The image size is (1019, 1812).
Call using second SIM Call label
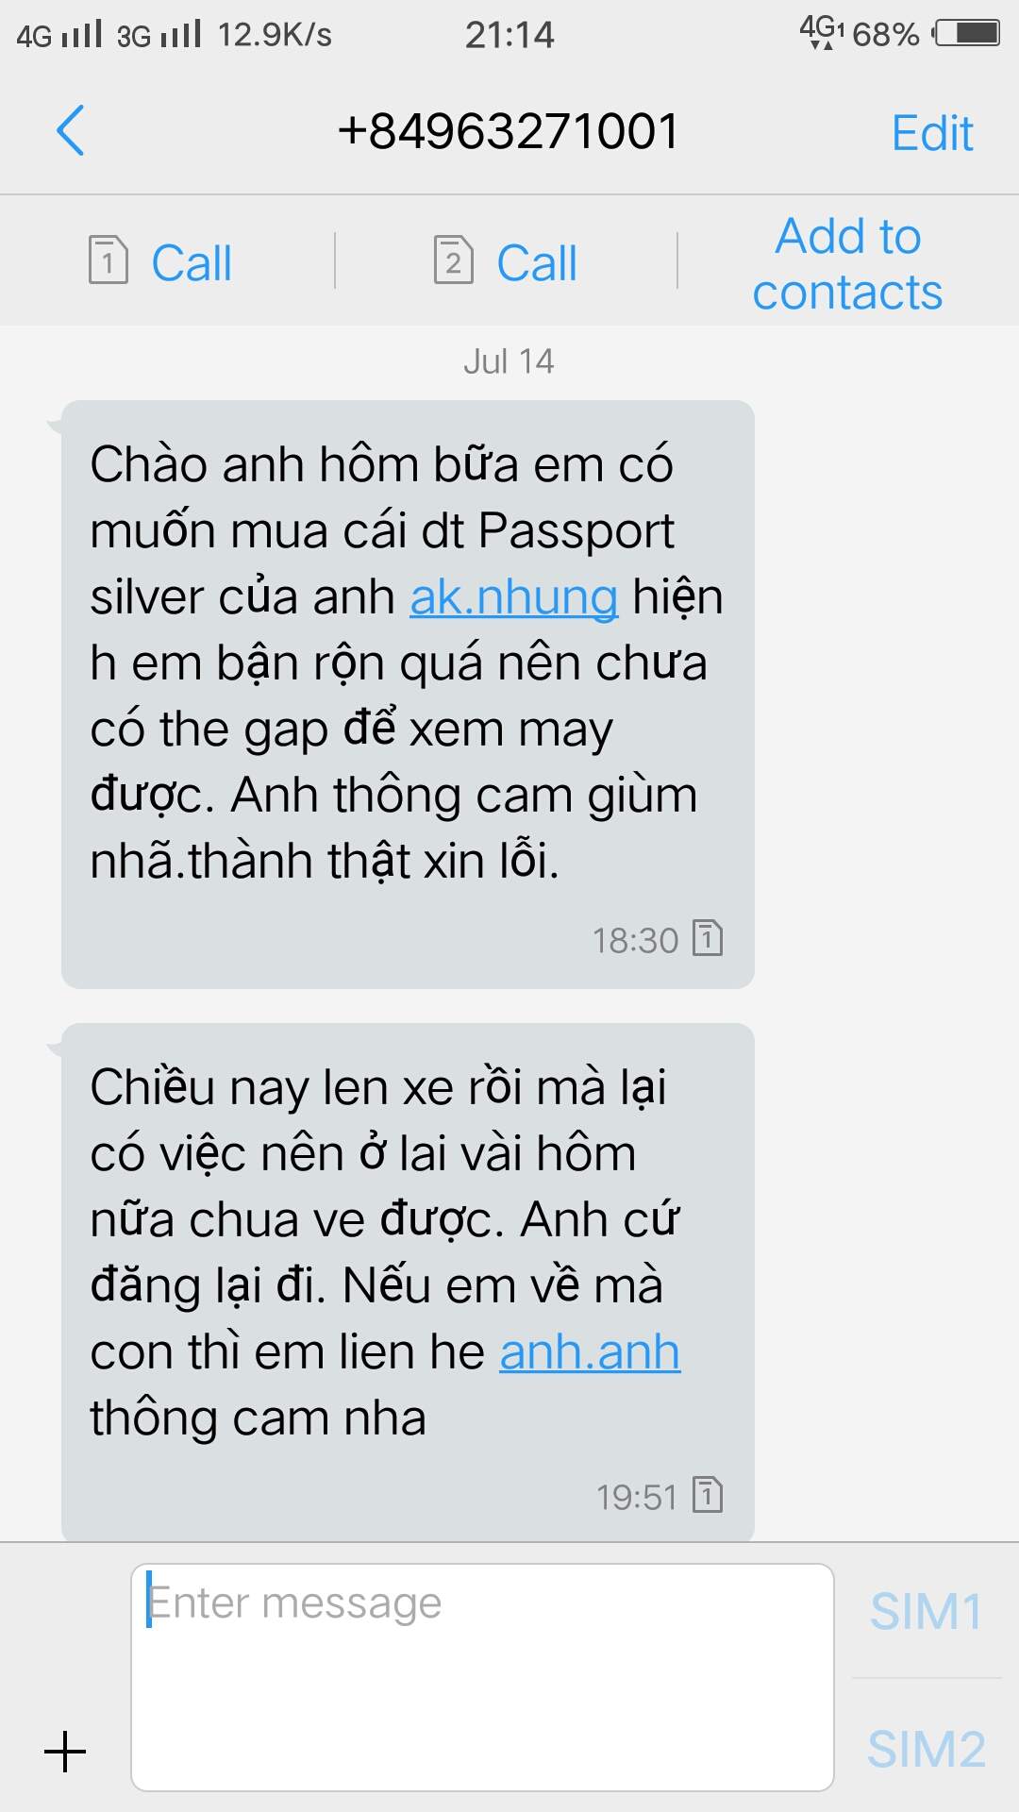pyautogui.click(x=537, y=262)
